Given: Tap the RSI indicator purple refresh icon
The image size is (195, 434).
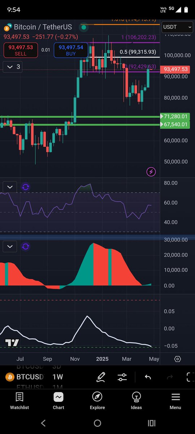Looking at the screenshot, I should click(26, 187).
